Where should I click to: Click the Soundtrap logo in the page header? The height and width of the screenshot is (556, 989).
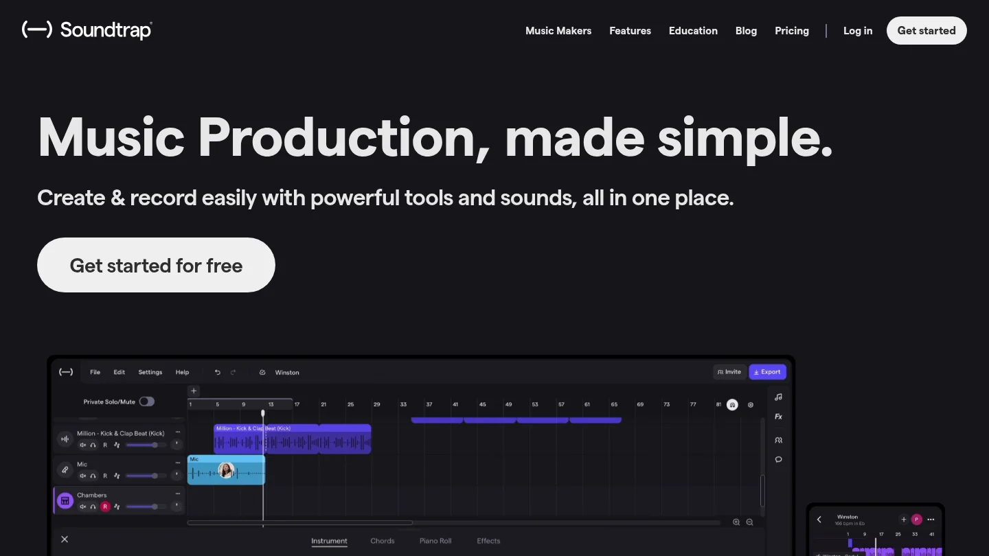[87, 30]
